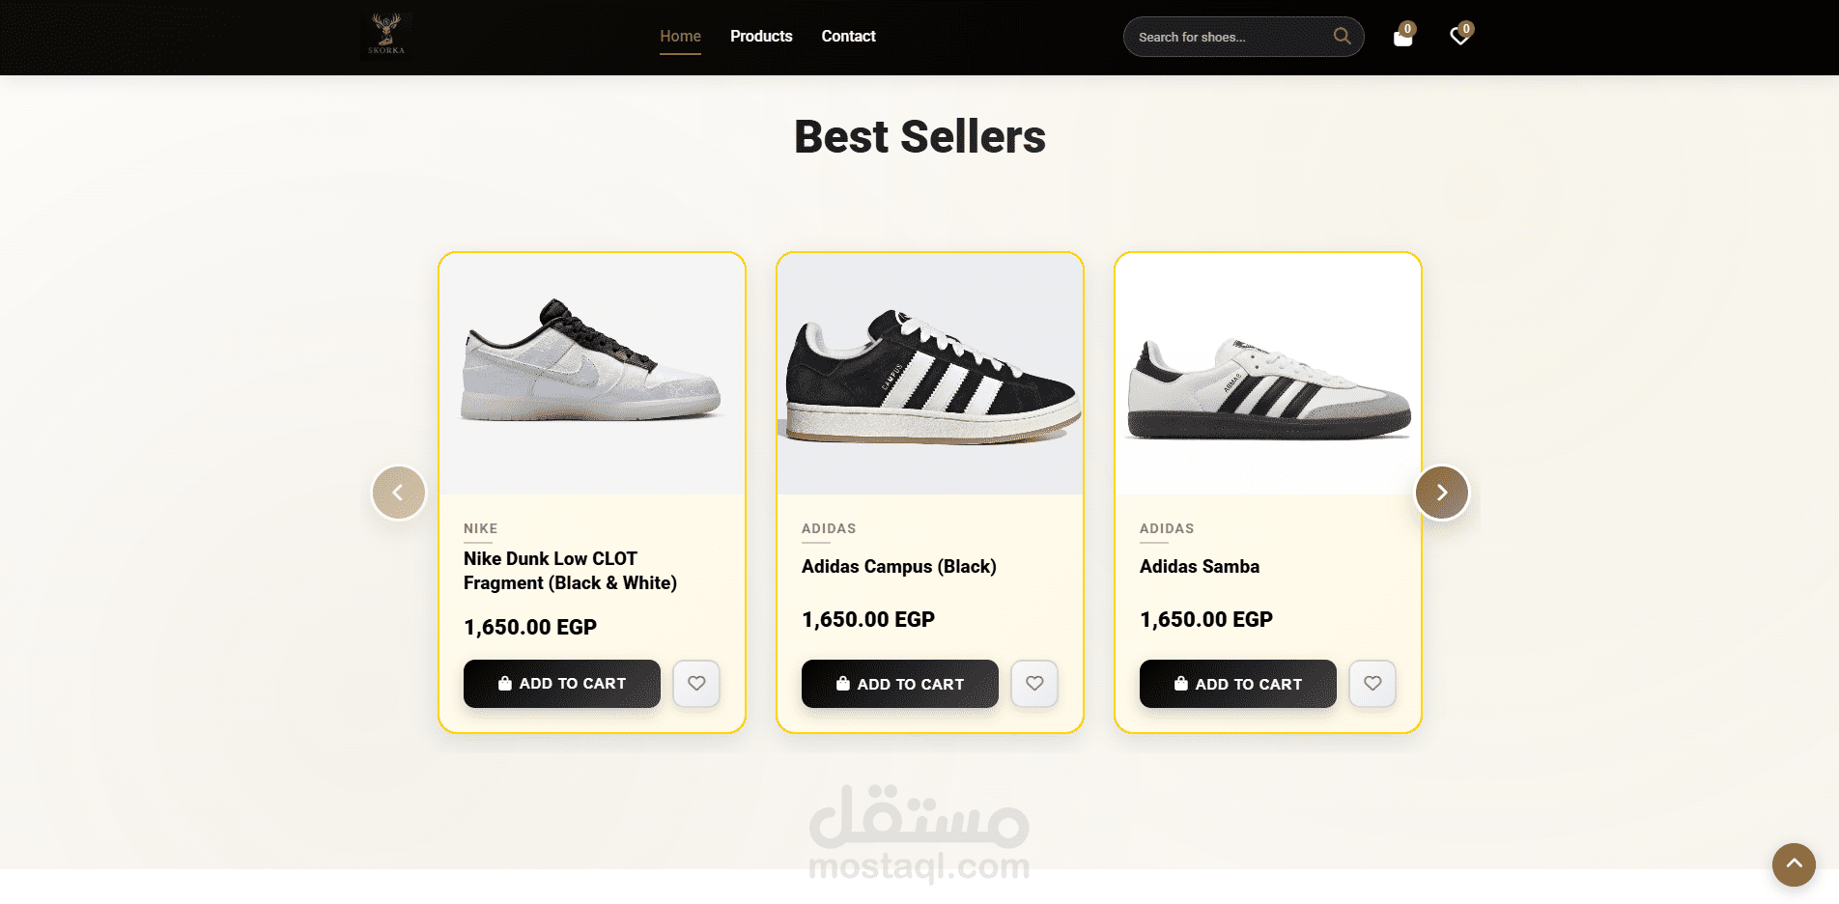The width and height of the screenshot is (1839, 904).
Task: Click the Skorka deer logo
Action: (x=386, y=36)
